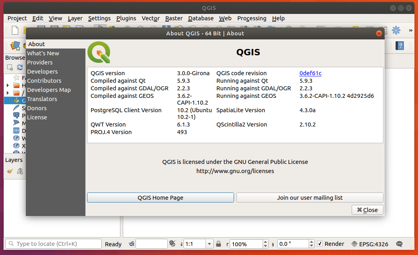Click the QGIS Home Page button

click(161, 198)
